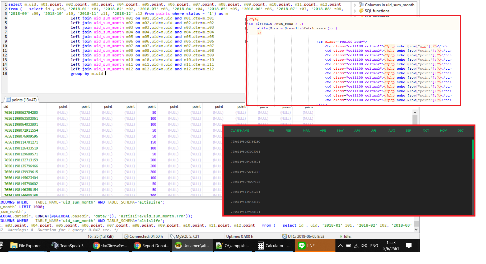Click the Idle status indicator
This screenshot has width=486, height=264.
tap(345, 236)
